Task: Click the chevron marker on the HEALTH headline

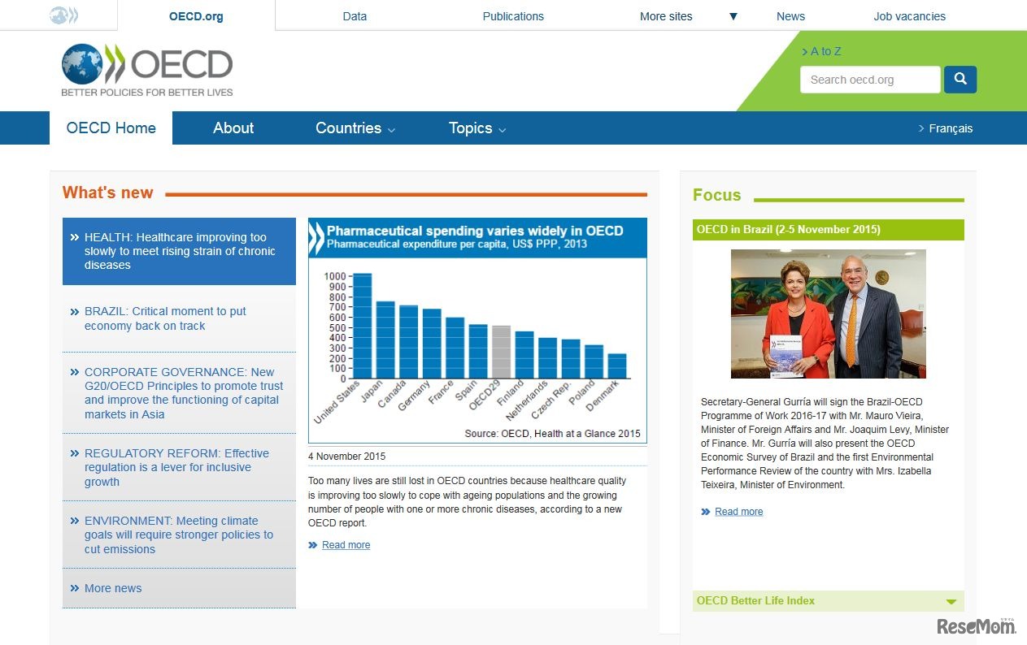Action: [74, 237]
